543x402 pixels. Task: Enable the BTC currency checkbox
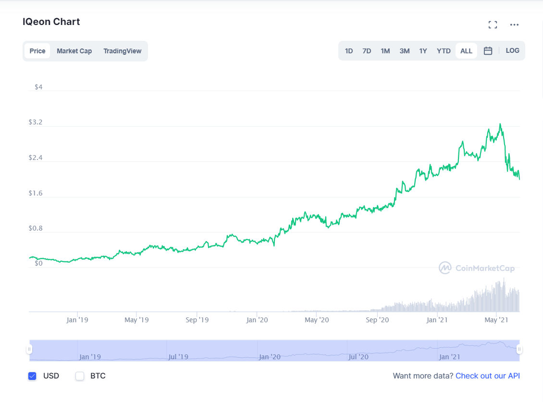[x=80, y=376]
